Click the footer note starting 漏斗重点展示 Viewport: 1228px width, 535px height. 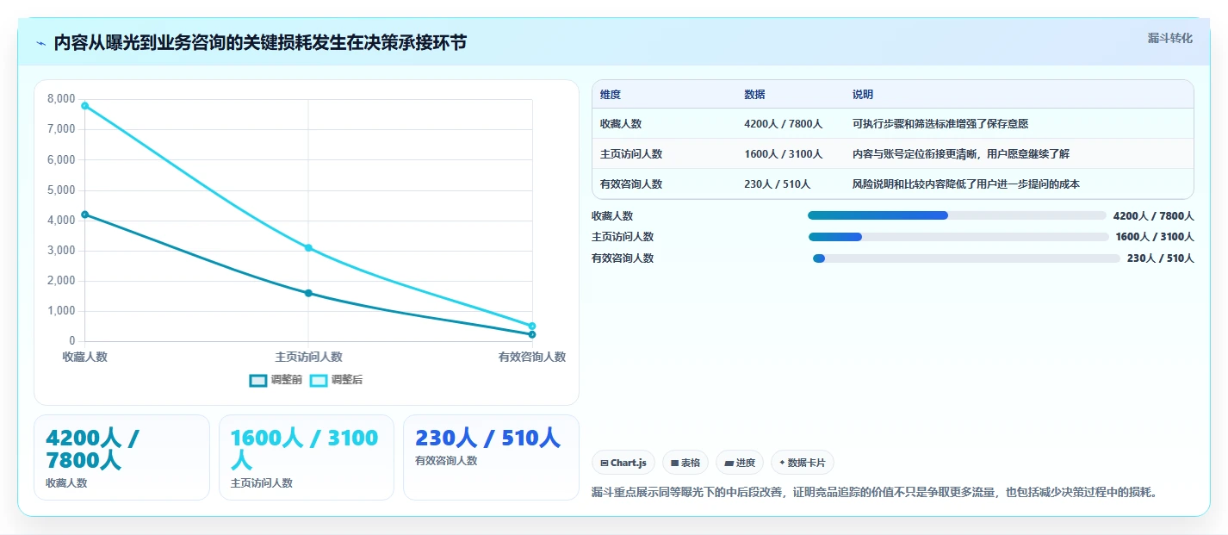click(876, 493)
